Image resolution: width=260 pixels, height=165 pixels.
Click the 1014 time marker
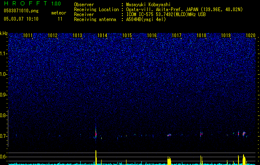click(103, 35)
